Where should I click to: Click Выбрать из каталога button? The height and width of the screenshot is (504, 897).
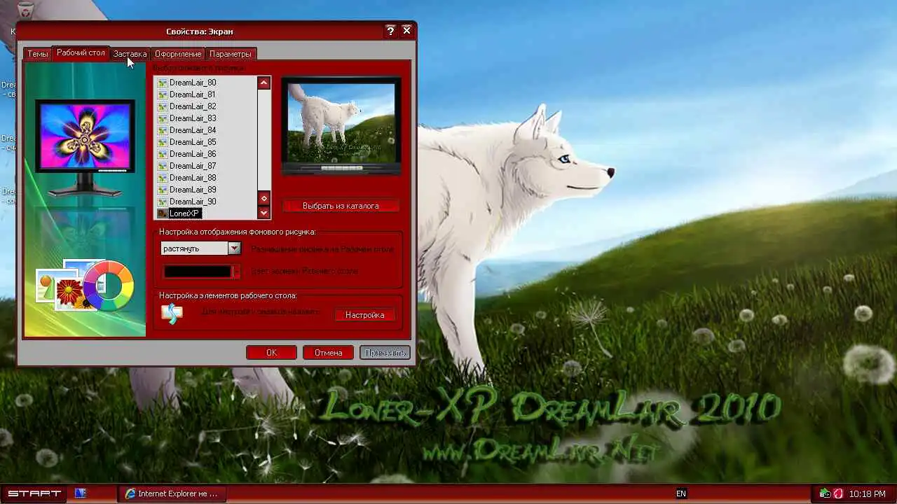[x=341, y=206]
